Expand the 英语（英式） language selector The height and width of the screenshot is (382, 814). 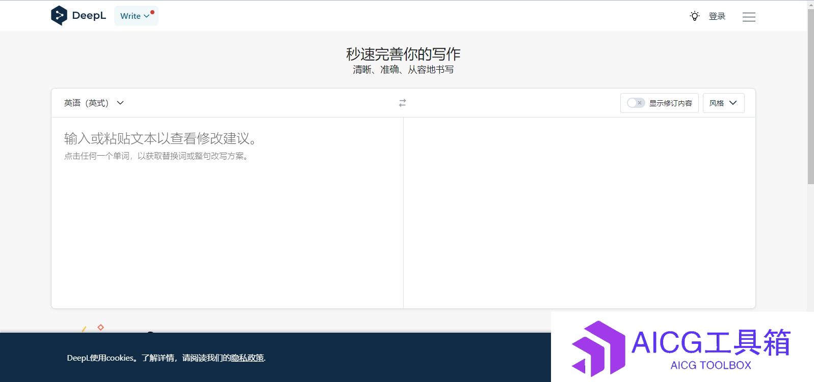pyautogui.click(x=94, y=103)
